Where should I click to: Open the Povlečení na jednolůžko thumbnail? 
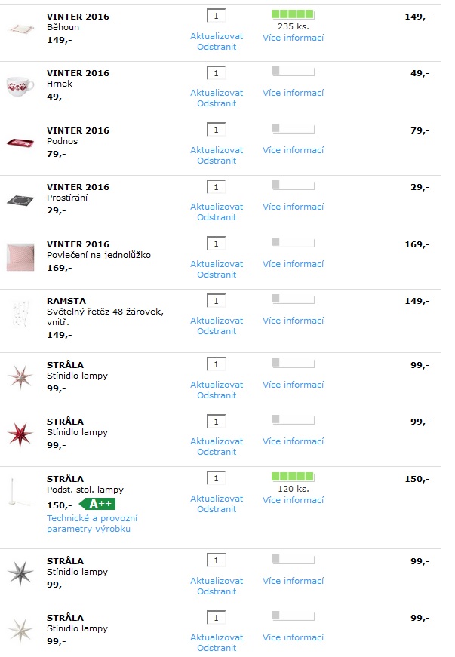pyautogui.click(x=20, y=257)
